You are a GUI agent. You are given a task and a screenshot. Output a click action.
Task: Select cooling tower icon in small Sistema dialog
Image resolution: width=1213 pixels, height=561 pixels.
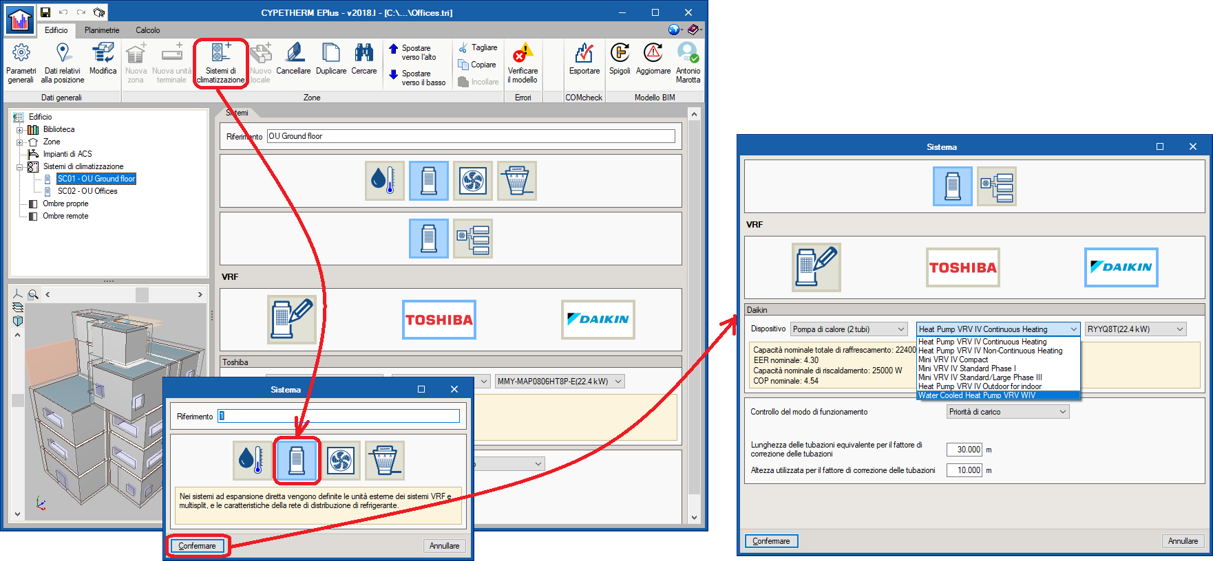click(385, 460)
